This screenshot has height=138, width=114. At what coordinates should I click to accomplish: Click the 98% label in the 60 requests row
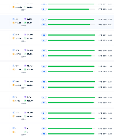click(100, 19)
